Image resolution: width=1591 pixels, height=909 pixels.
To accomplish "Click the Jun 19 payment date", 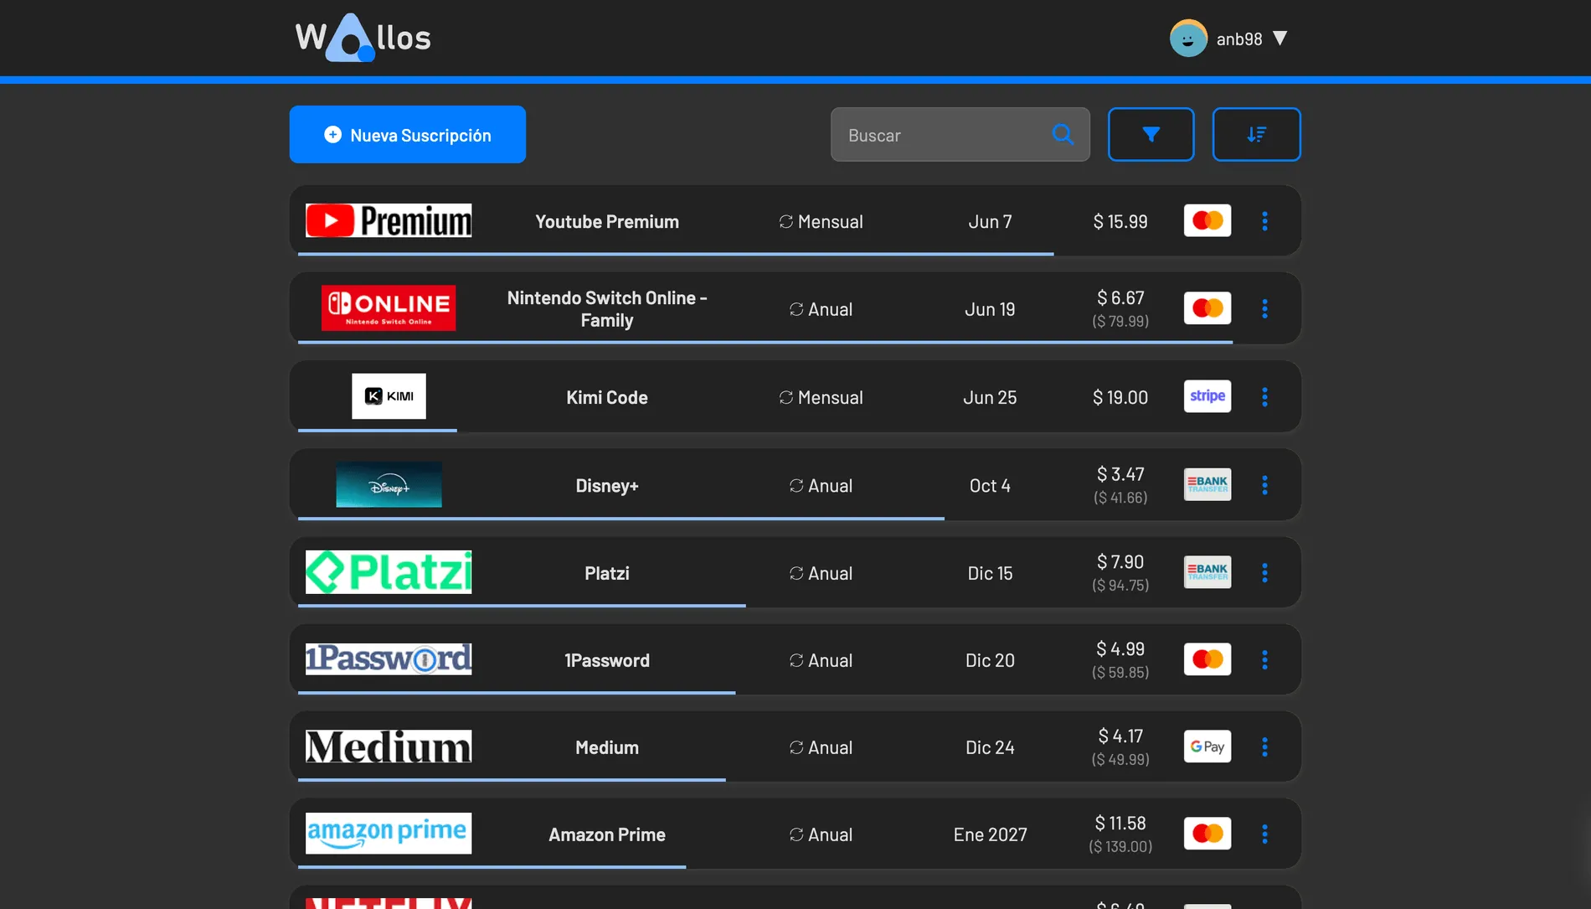I will (x=990, y=309).
